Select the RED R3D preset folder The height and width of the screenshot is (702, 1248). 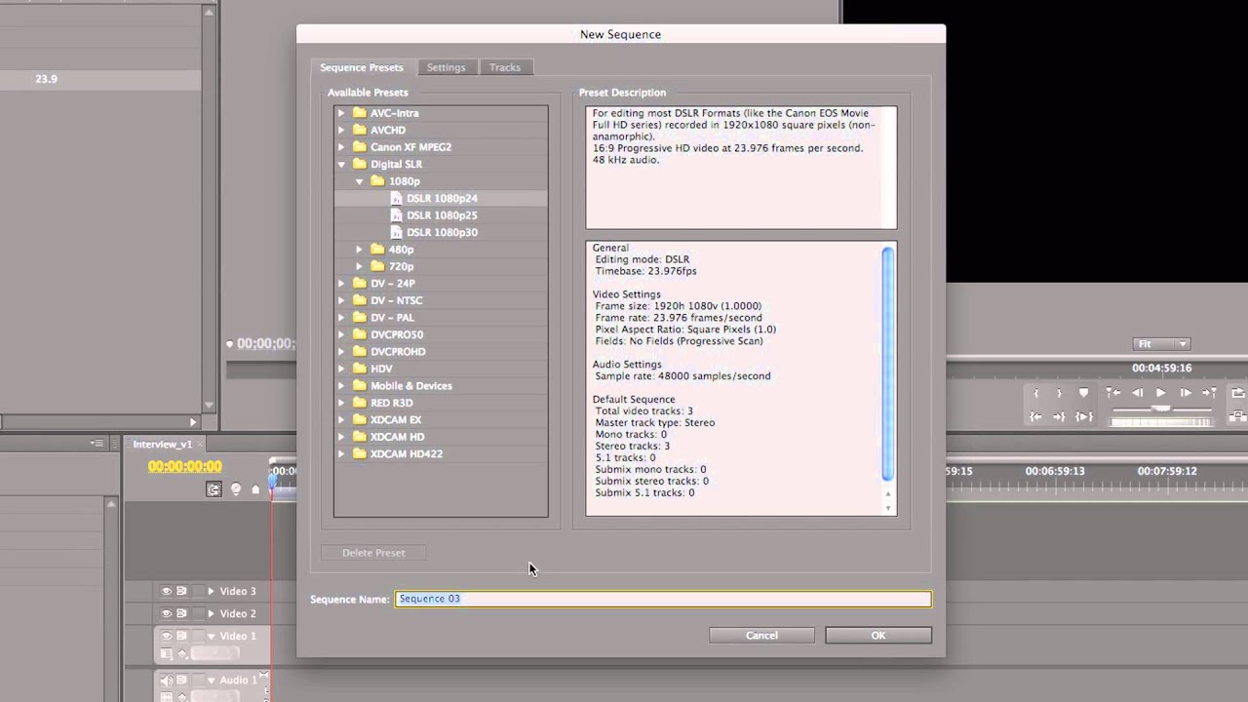click(391, 403)
